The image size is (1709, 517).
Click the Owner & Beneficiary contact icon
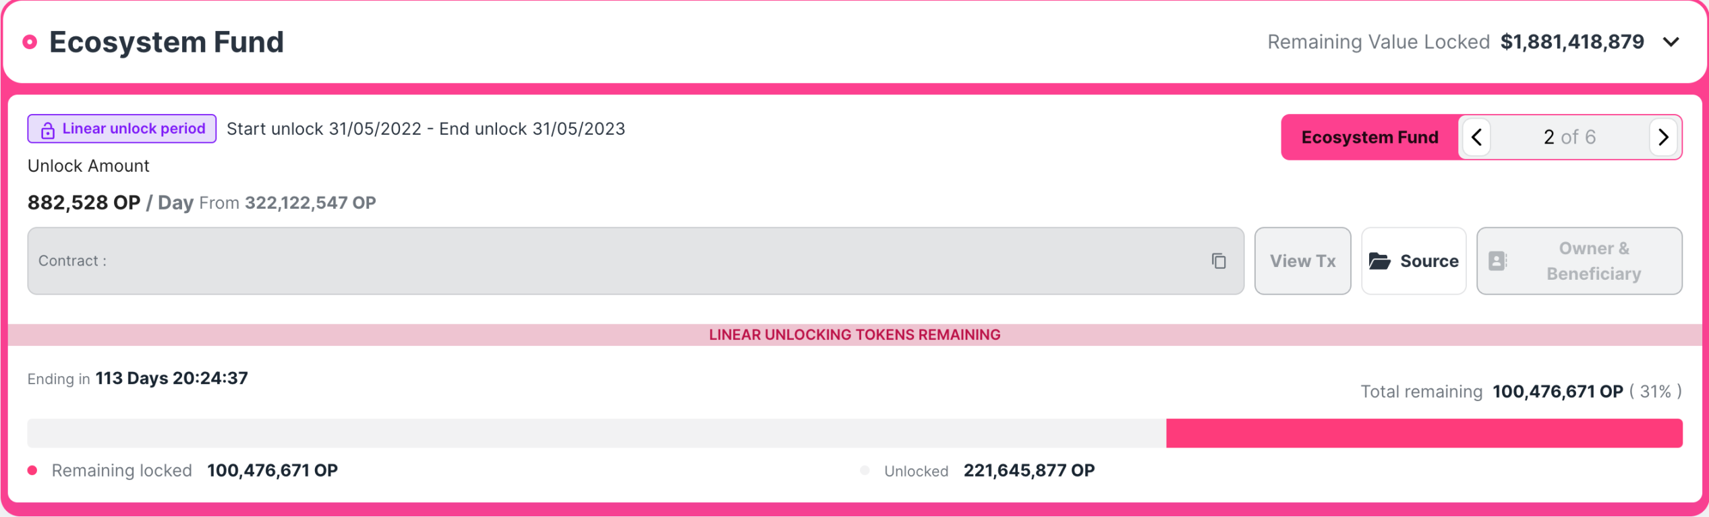(x=1497, y=261)
